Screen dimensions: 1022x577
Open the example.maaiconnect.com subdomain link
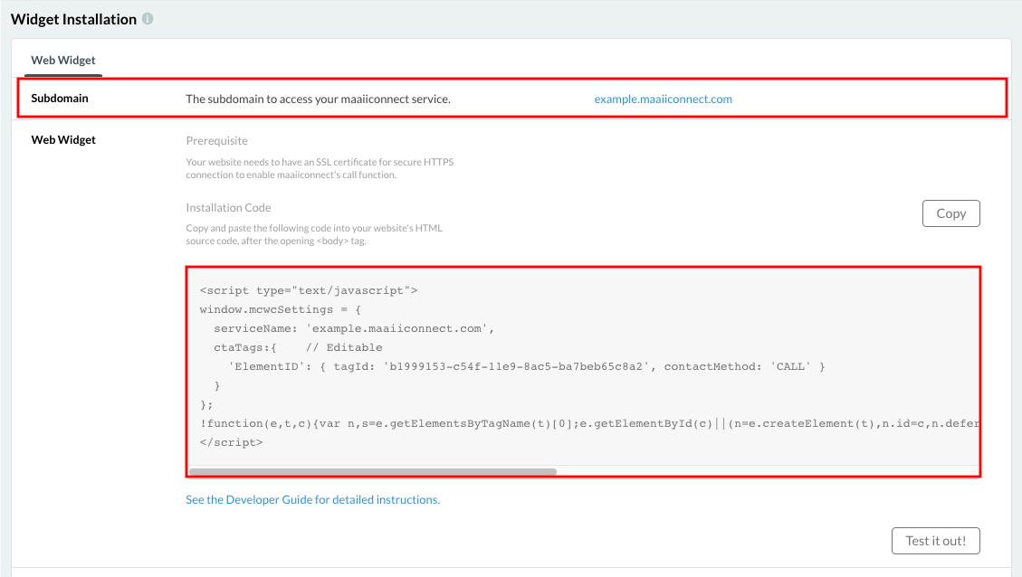[663, 99]
